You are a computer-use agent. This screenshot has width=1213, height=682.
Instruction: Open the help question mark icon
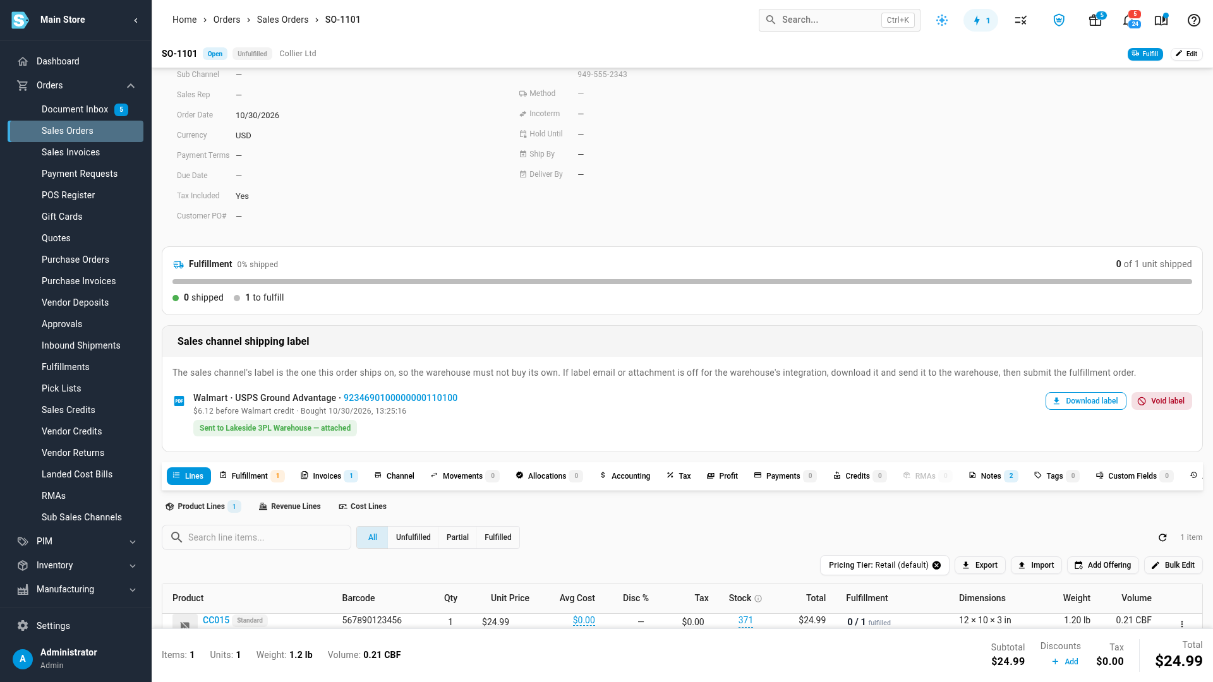tap(1194, 20)
